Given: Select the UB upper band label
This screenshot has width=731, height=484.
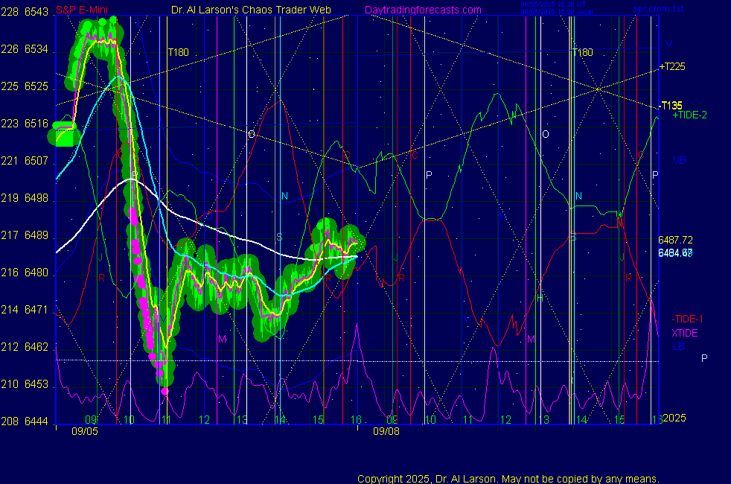Looking at the screenshot, I should pos(679,160).
